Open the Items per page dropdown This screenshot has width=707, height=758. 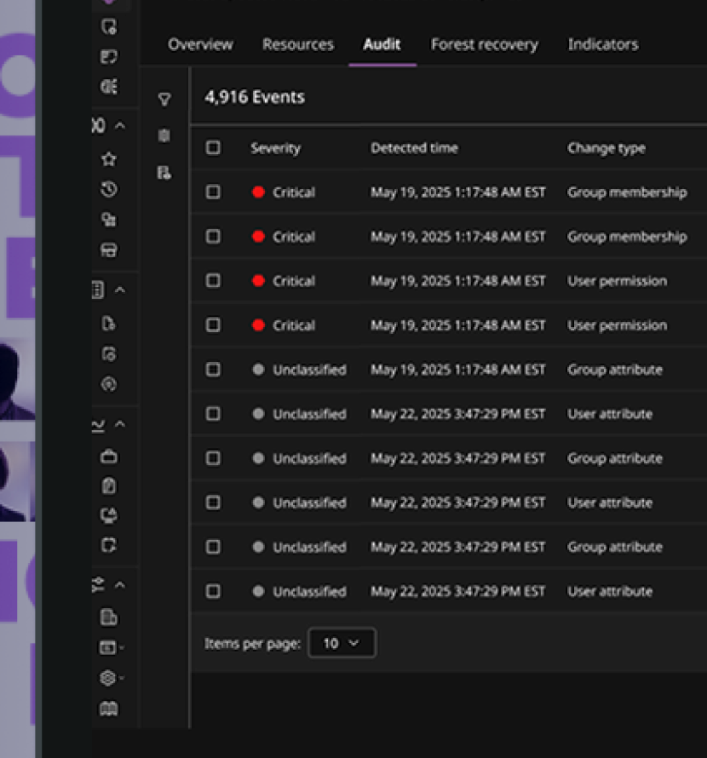tap(341, 643)
